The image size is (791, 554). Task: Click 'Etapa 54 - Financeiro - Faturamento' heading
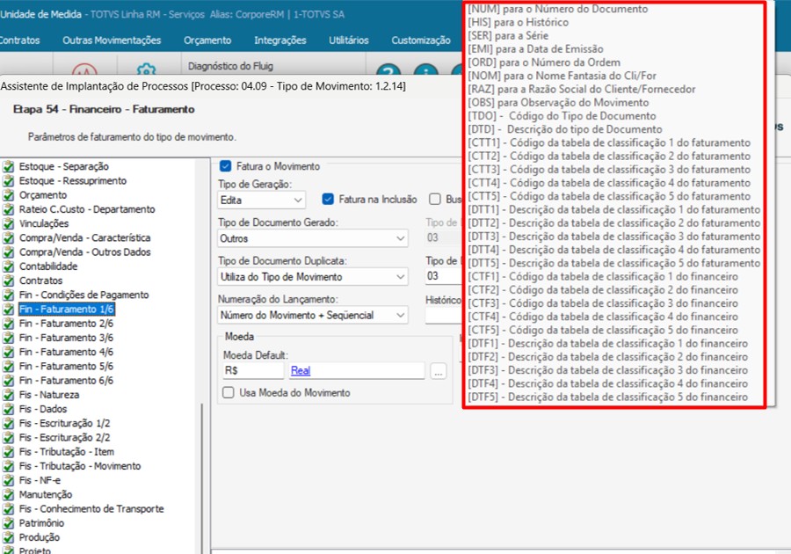pyautogui.click(x=104, y=109)
